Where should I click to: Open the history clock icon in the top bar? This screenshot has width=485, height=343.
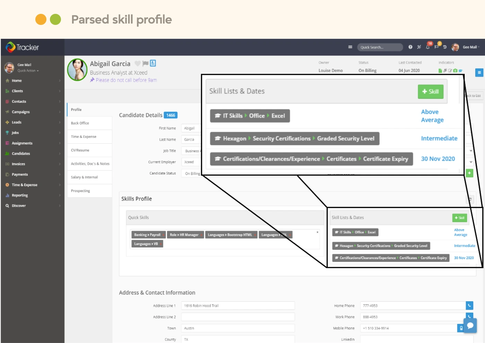click(445, 47)
